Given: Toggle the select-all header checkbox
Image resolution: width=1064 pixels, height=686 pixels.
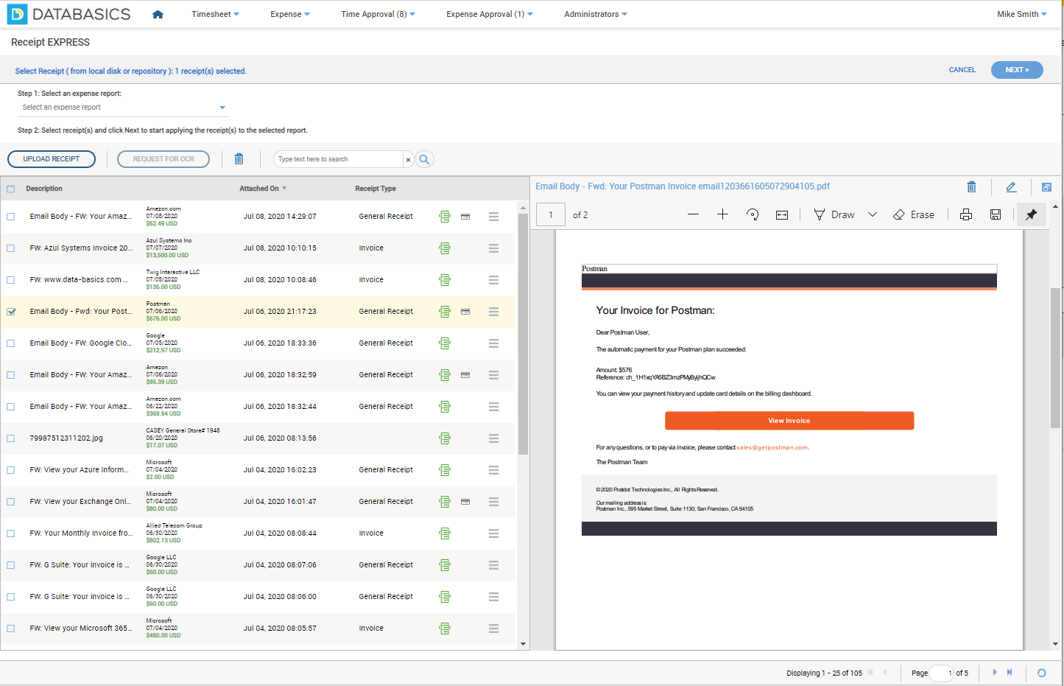Looking at the screenshot, I should [x=11, y=189].
